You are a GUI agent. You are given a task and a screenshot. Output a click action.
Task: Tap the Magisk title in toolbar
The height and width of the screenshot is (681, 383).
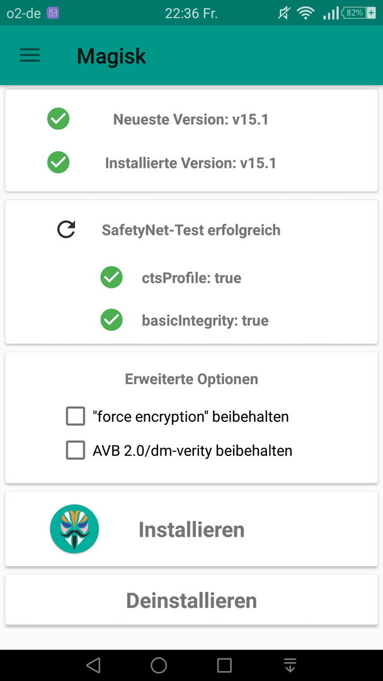tap(111, 55)
